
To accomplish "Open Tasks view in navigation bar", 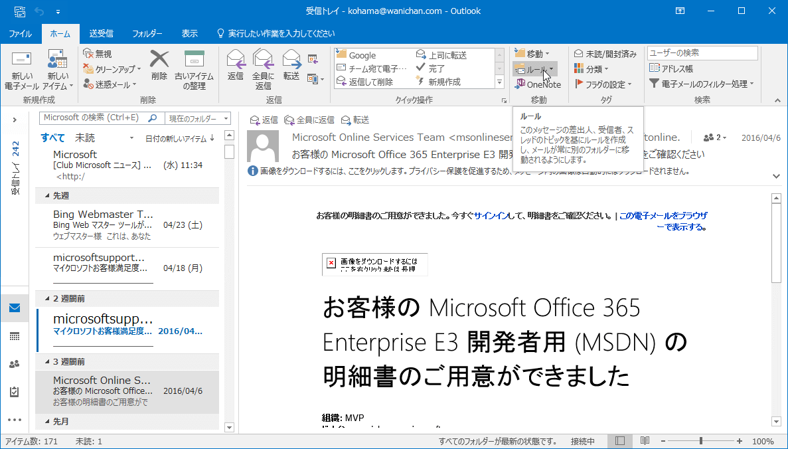I will coord(15,392).
